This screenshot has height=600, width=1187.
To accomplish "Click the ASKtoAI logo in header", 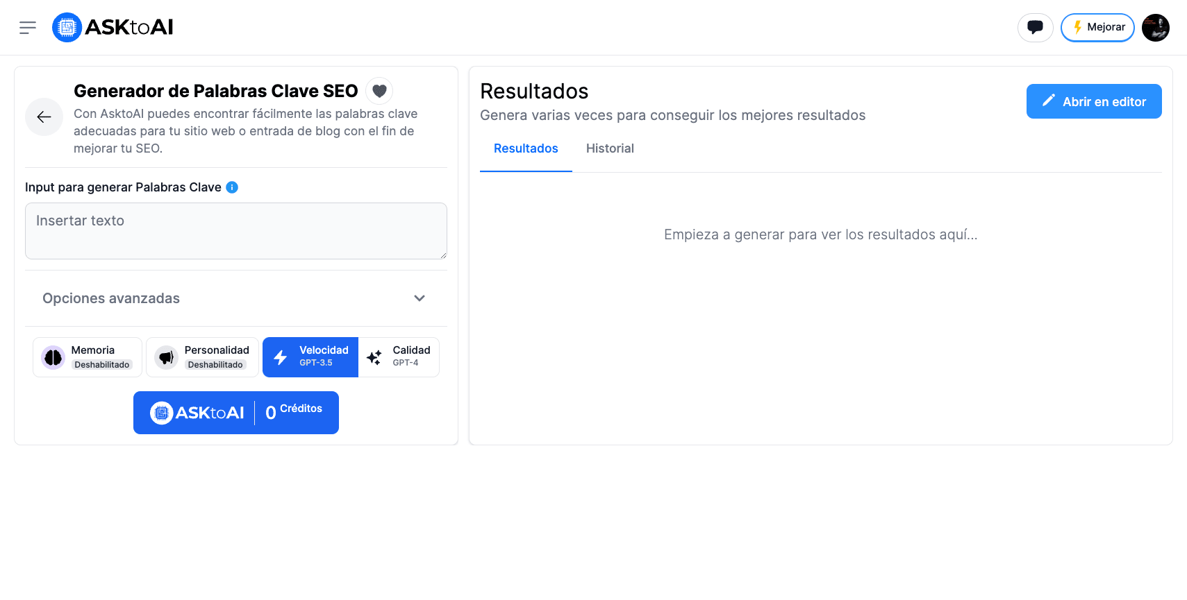I will (x=113, y=28).
